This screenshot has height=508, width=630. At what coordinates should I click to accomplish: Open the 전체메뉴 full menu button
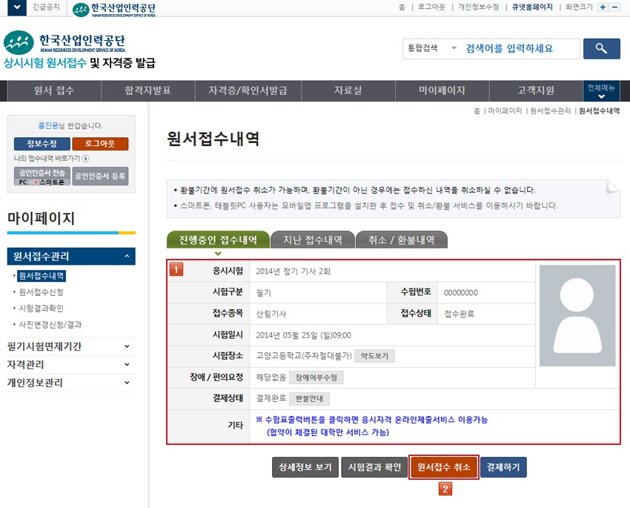(x=600, y=91)
